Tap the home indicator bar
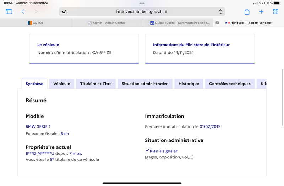The image size is (284, 186). (142, 183)
